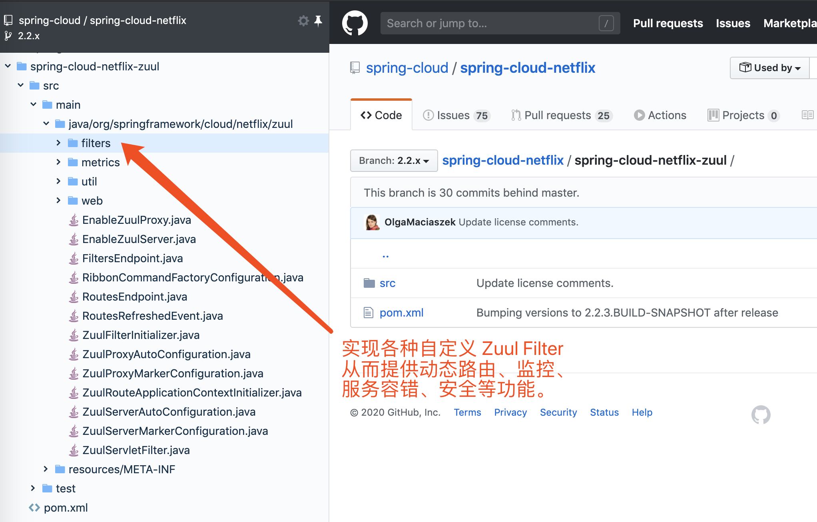Click the src folder icon in file list
Viewport: 817px width, 522px height.
369,283
